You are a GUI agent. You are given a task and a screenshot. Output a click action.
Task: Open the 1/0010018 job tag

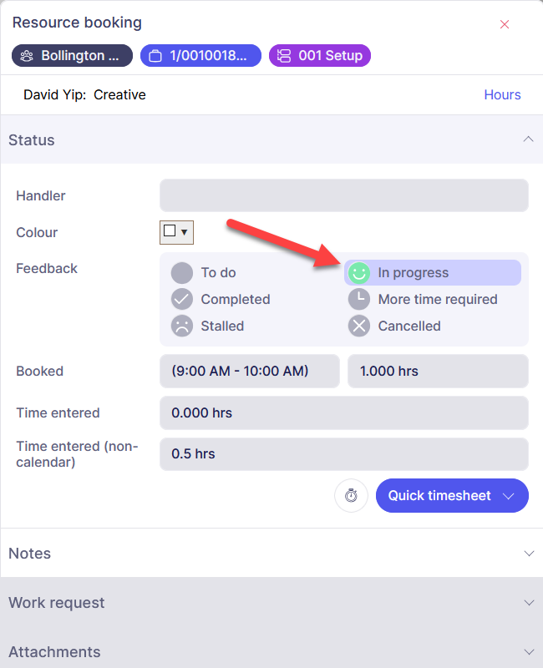point(200,56)
